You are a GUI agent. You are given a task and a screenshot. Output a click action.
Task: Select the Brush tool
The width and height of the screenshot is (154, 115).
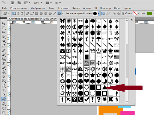[4, 55]
